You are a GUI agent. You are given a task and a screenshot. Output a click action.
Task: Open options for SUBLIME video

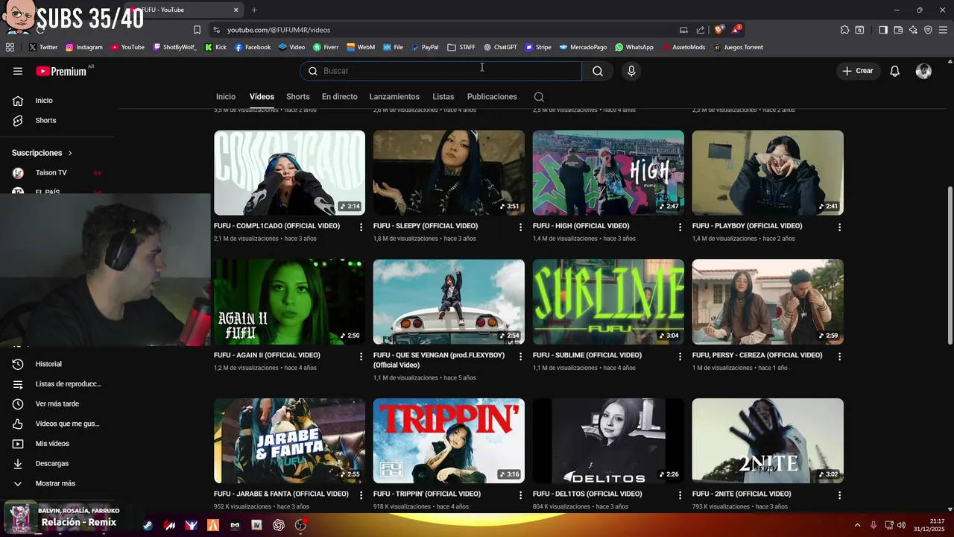680,357
